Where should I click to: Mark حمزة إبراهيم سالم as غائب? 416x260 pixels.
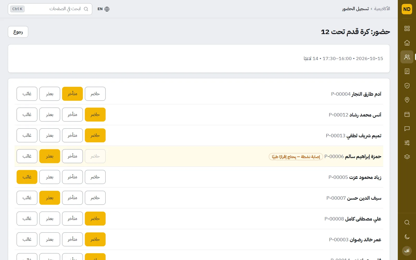coord(27,156)
